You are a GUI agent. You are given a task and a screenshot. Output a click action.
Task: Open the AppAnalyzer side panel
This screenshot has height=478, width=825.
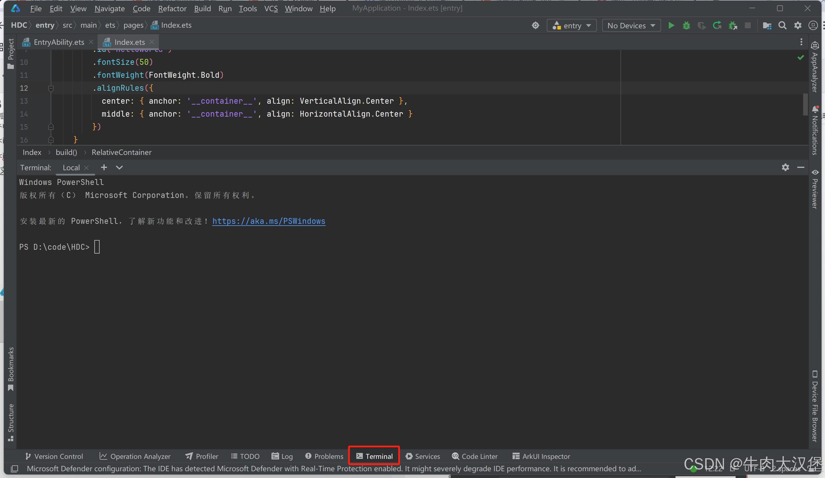click(x=814, y=67)
